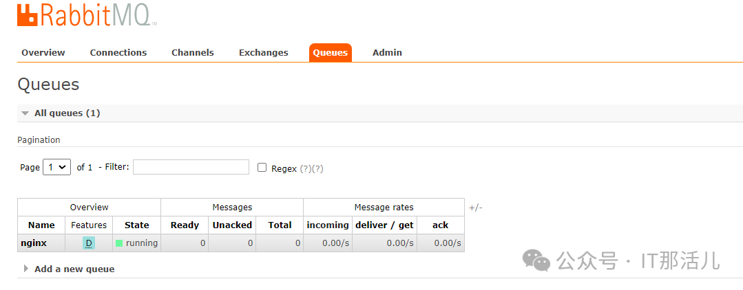This screenshot has width=743, height=290.
Task: Click inside the Filter text field
Action: tap(191, 167)
